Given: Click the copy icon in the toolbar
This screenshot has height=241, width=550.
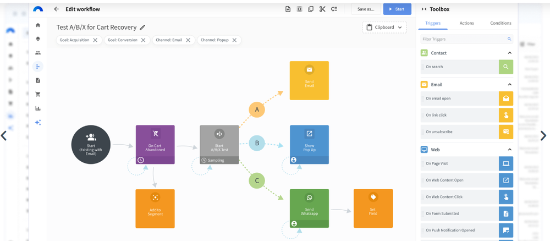Looking at the screenshot, I should (311, 9).
